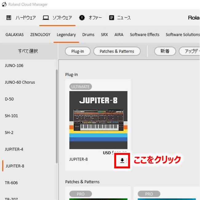Select JUPITER-4 in the sidebar list
Image resolution: width=200 pixels, height=200 pixels.
point(14,149)
